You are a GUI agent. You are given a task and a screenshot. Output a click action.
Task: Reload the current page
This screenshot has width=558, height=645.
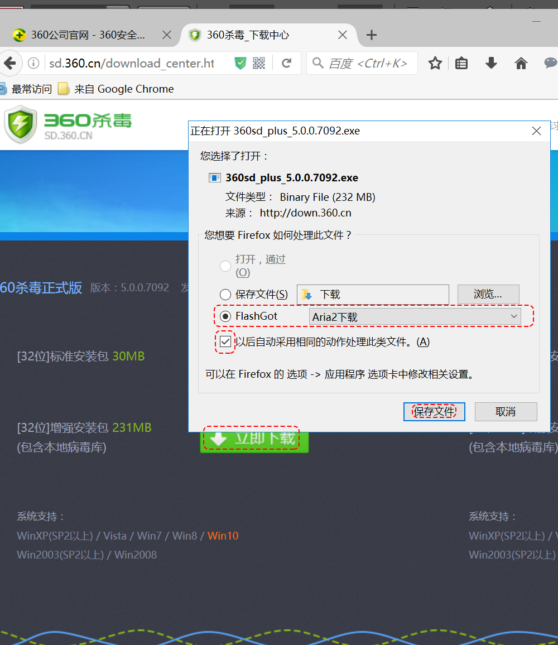(287, 63)
